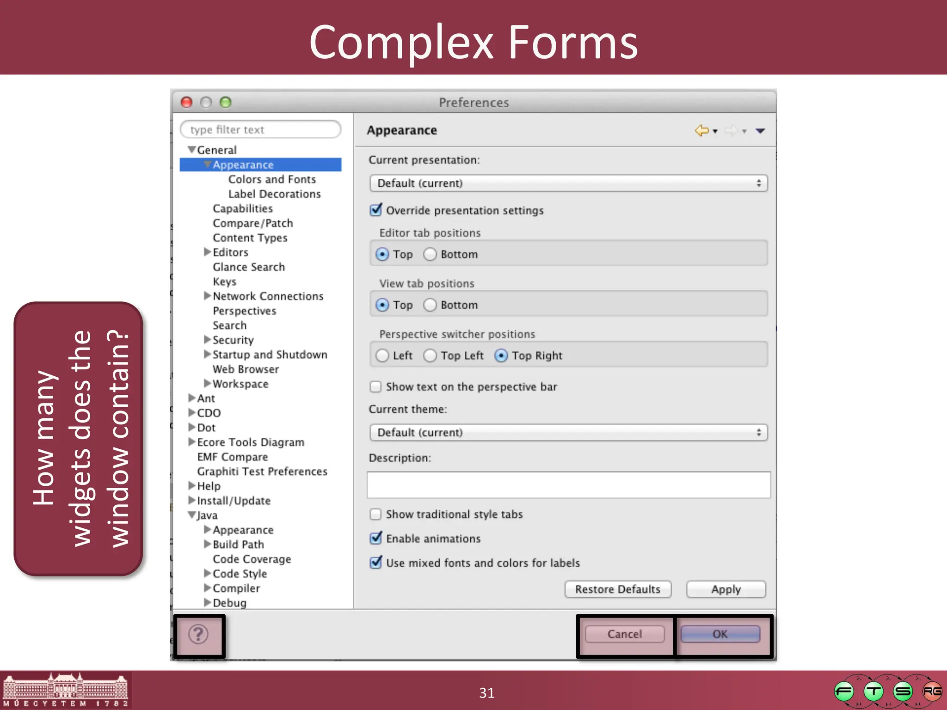
Task: Toggle Override presentation settings checkbox
Action: point(376,210)
